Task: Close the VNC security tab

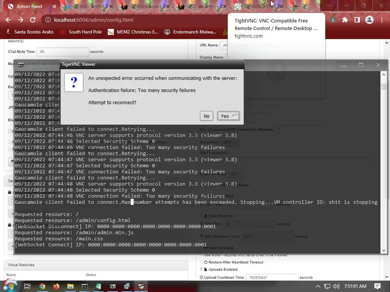Action: 225,6
